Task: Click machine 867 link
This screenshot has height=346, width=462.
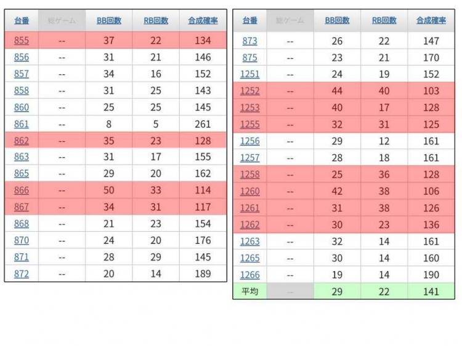Action: pos(22,207)
